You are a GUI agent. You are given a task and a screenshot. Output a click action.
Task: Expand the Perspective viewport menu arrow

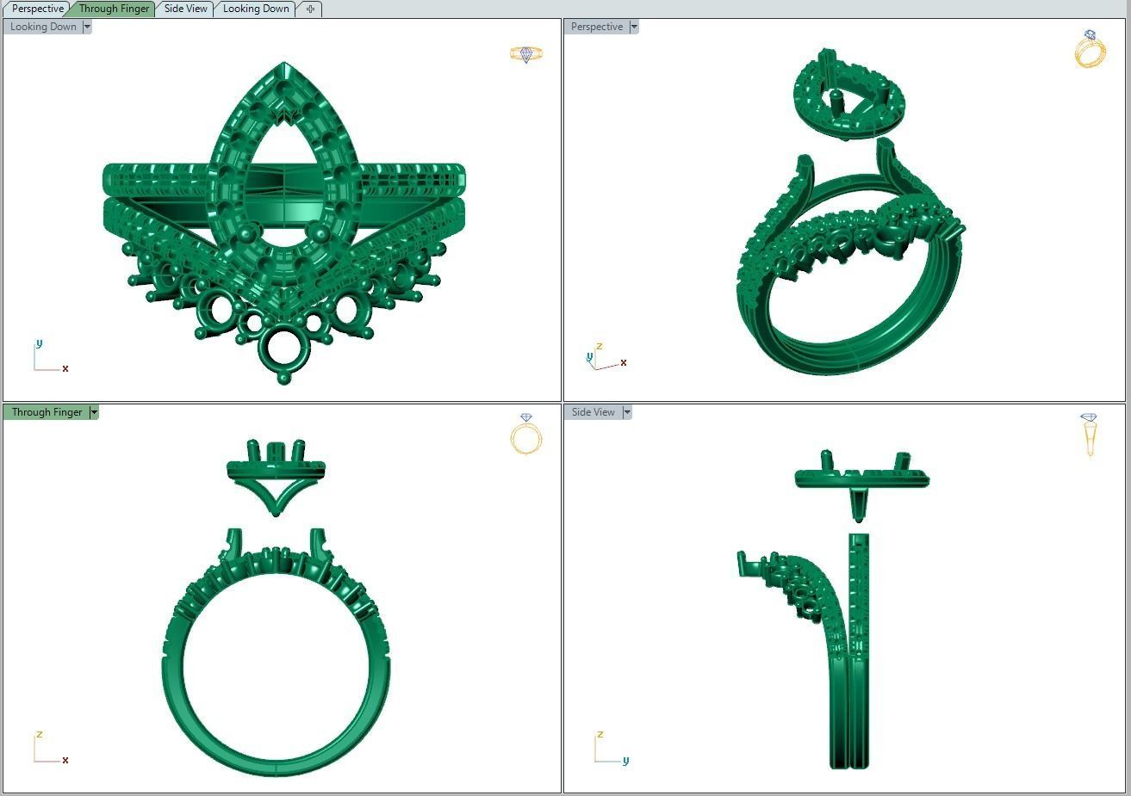(x=634, y=27)
